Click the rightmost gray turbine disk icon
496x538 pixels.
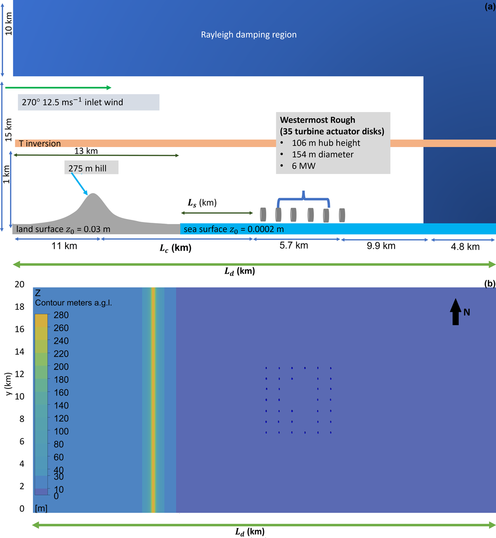pyautogui.click(x=342, y=215)
